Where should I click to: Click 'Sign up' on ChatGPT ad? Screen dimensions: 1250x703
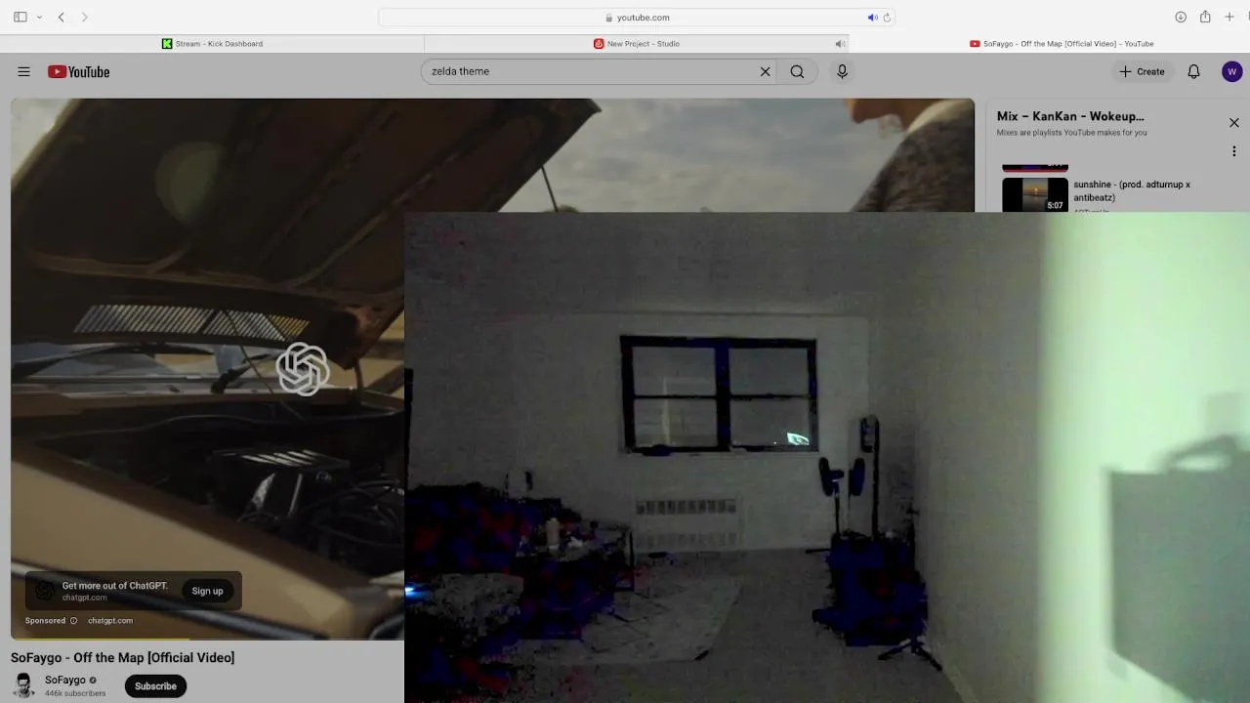[207, 591]
